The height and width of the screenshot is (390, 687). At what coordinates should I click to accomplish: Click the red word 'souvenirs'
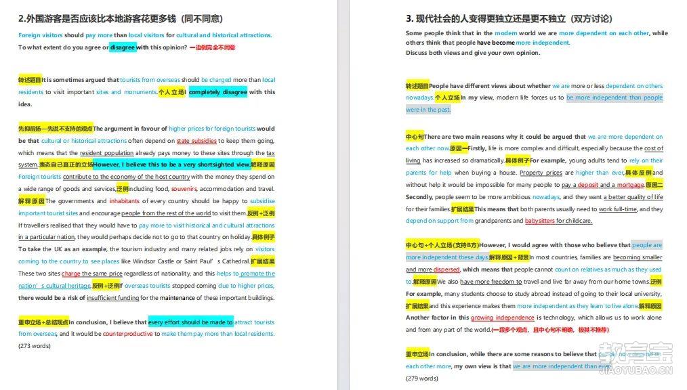(x=184, y=189)
